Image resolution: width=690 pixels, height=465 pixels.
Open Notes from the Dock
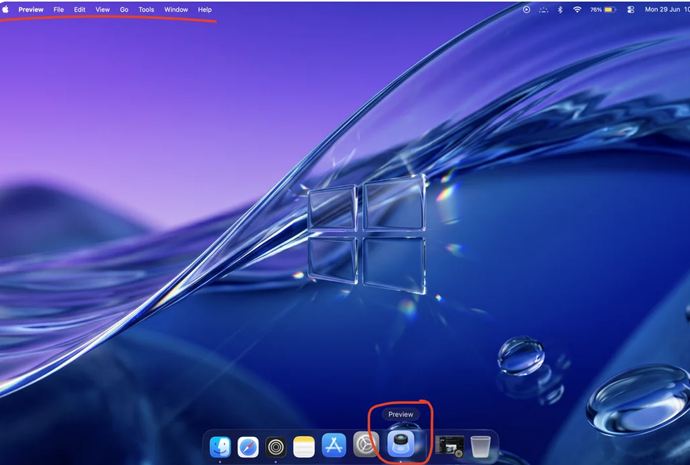pos(304,447)
